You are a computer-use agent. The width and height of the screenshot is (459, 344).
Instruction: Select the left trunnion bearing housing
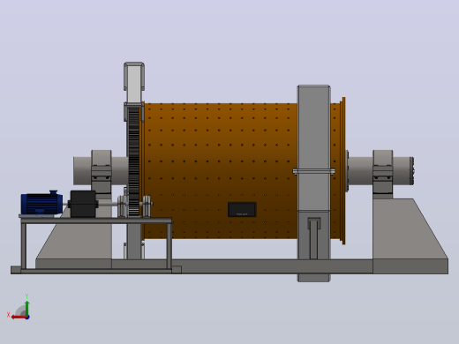click(x=102, y=172)
